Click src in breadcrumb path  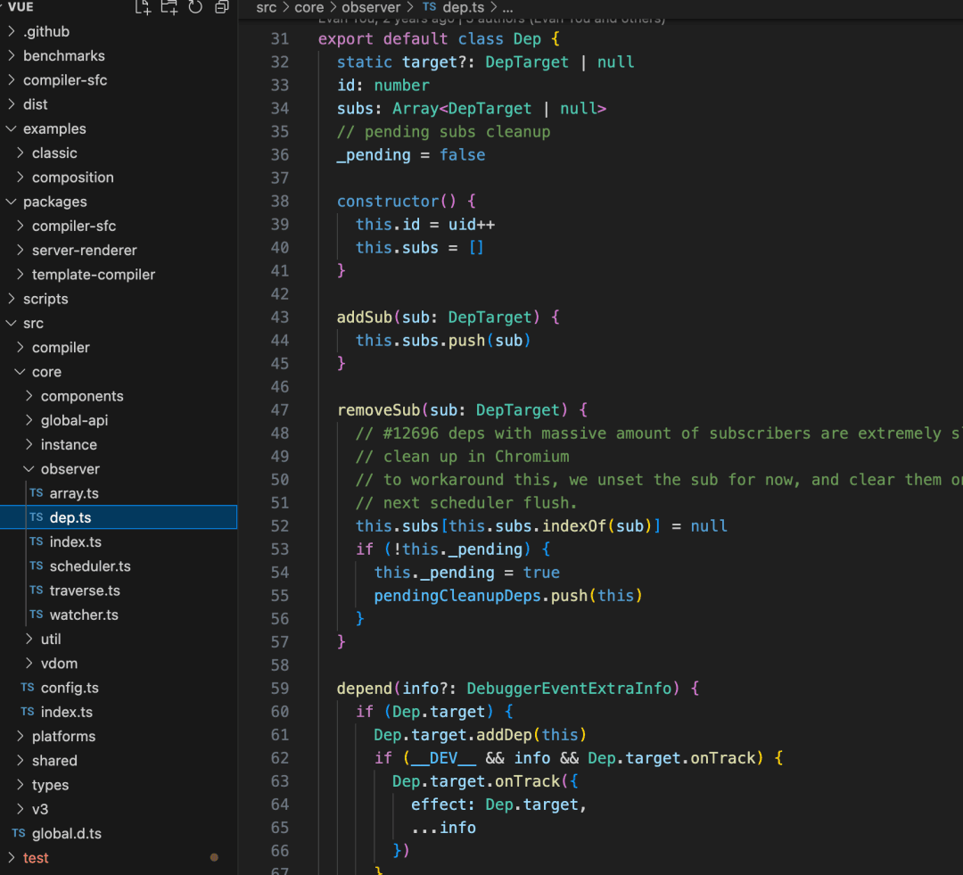coord(266,7)
